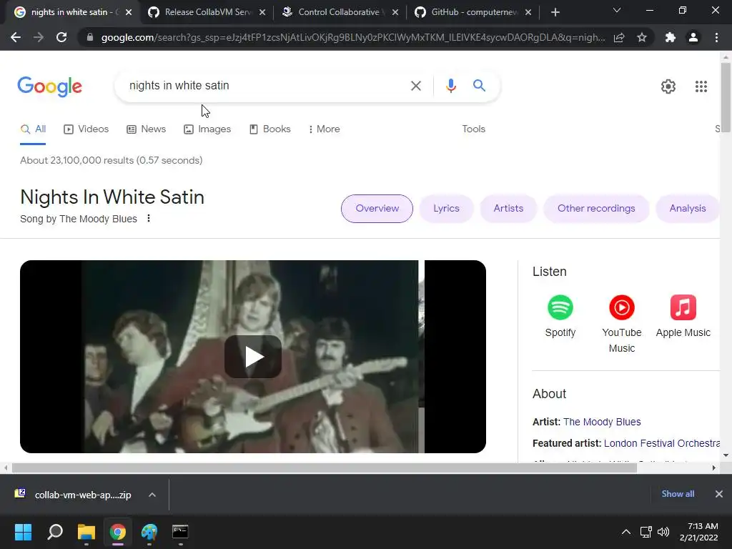Open the terminal app on the taskbar

(x=180, y=532)
